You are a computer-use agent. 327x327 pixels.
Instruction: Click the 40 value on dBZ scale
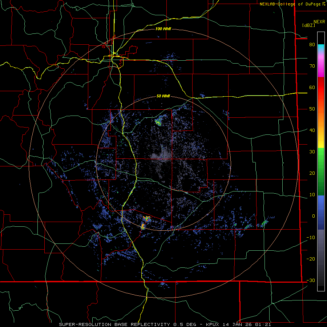tap(312, 130)
